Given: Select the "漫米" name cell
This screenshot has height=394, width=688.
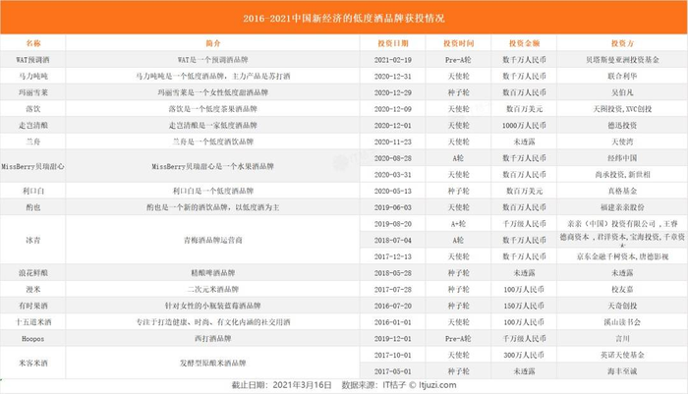Looking at the screenshot, I should click(x=32, y=289).
